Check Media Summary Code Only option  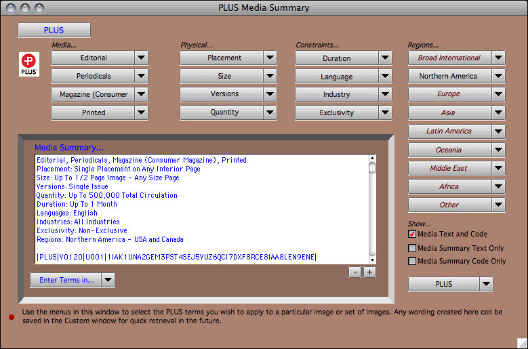412,261
